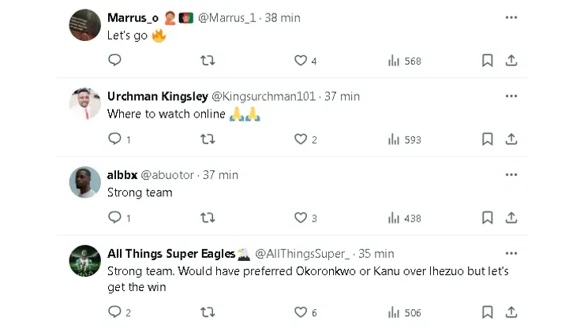This screenshot has height=328, width=584.
Task: Share Urchman Kingsley's tweet
Action: (x=511, y=140)
